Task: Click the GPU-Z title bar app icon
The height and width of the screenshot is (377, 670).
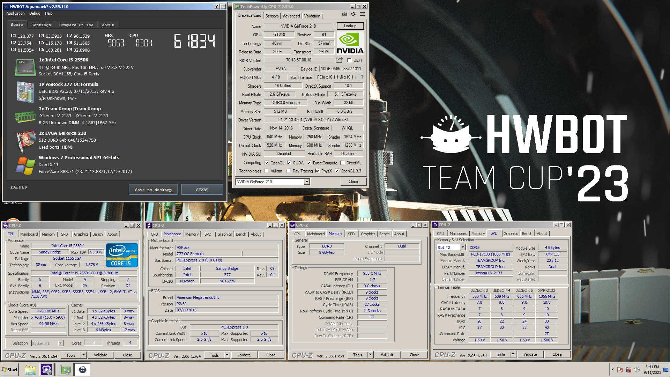Action: [x=237, y=6]
